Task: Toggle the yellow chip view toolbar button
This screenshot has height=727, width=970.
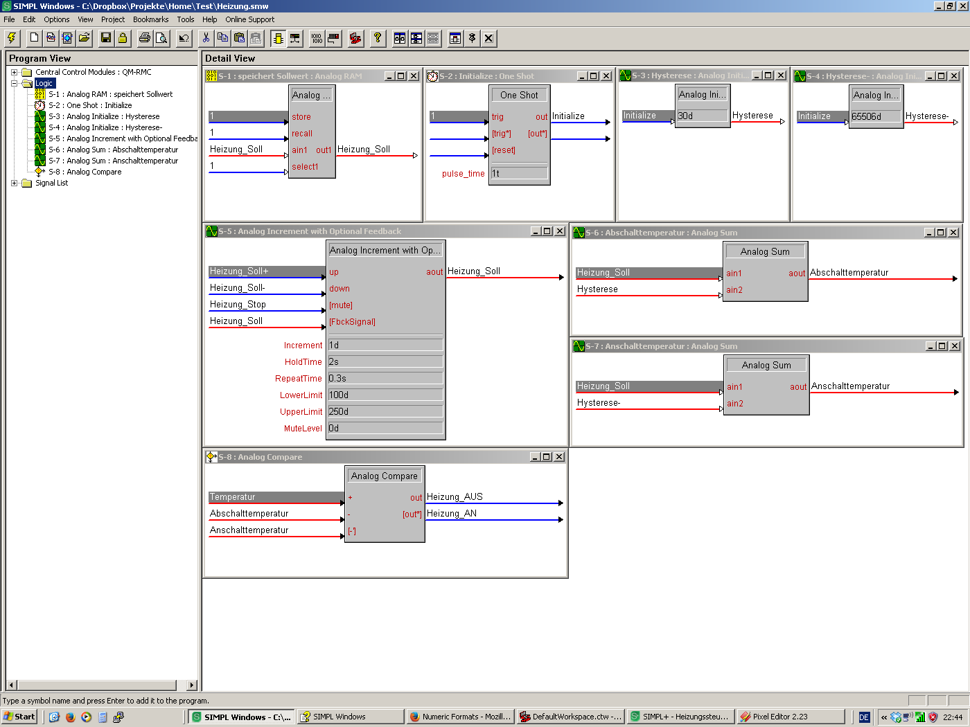Action: [278, 38]
